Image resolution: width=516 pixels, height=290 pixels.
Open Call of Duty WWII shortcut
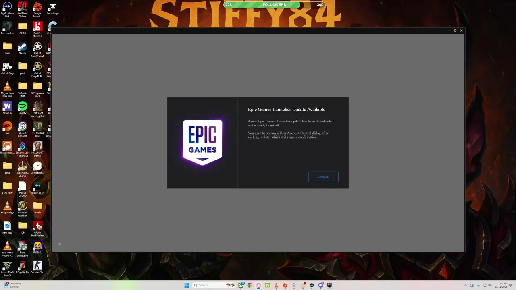tap(37, 50)
